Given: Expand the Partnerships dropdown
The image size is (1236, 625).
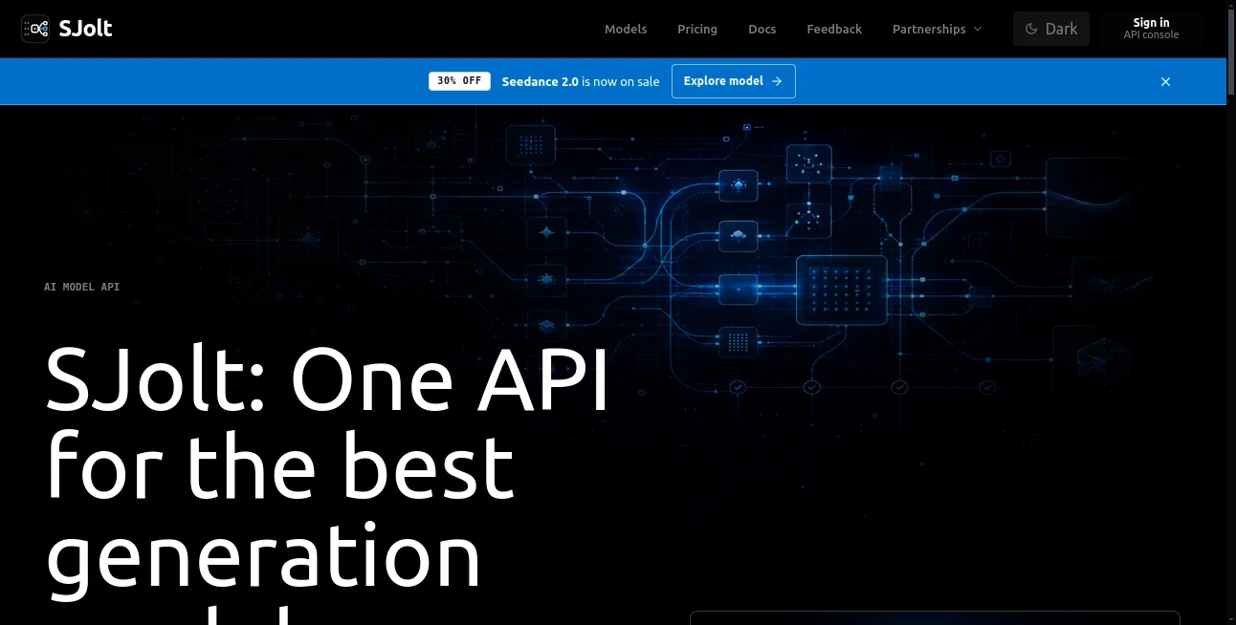Looking at the screenshot, I should [x=937, y=29].
